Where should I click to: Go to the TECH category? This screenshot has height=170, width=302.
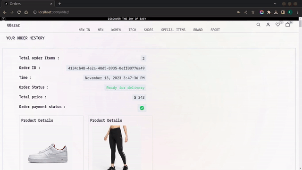[132, 30]
